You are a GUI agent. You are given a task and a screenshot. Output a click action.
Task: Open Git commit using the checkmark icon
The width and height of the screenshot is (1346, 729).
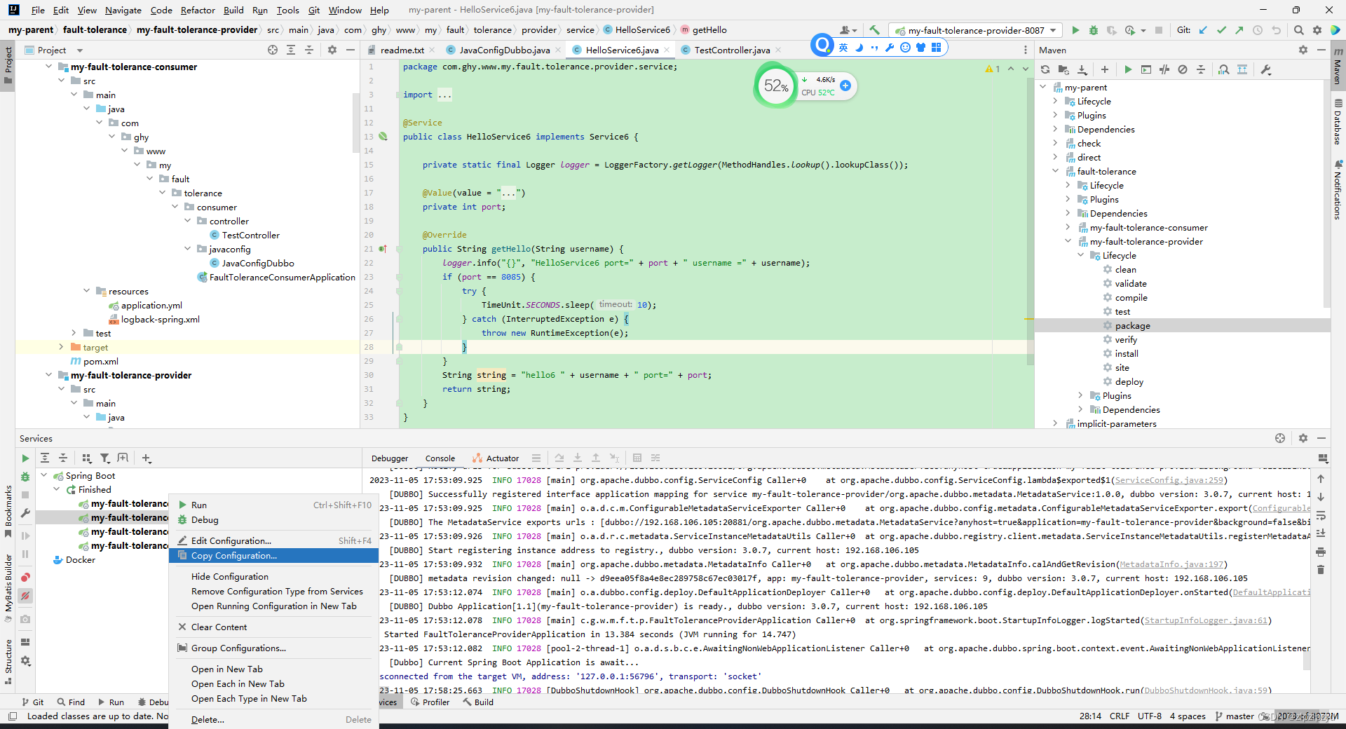point(1221,30)
